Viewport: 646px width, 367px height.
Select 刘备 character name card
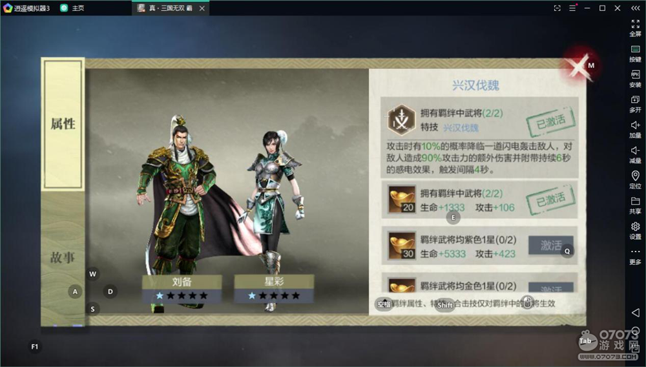click(182, 289)
